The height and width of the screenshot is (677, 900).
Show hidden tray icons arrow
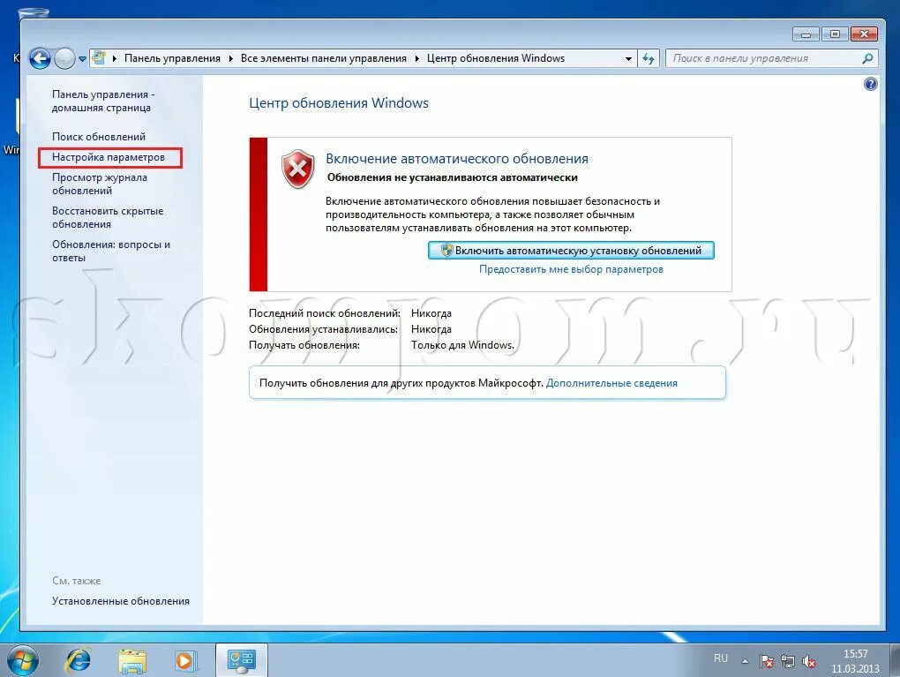click(745, 661)
